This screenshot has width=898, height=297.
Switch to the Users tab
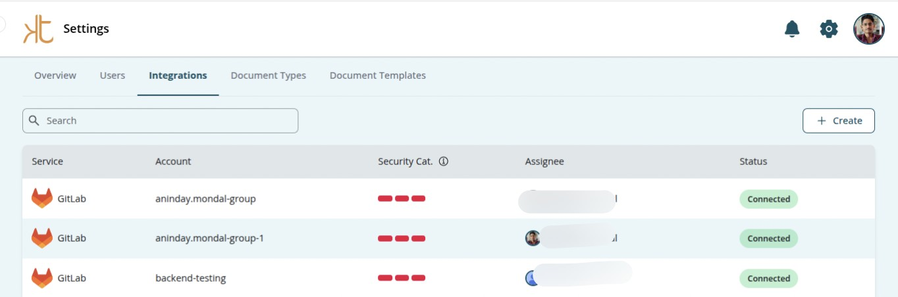[113, 76]
